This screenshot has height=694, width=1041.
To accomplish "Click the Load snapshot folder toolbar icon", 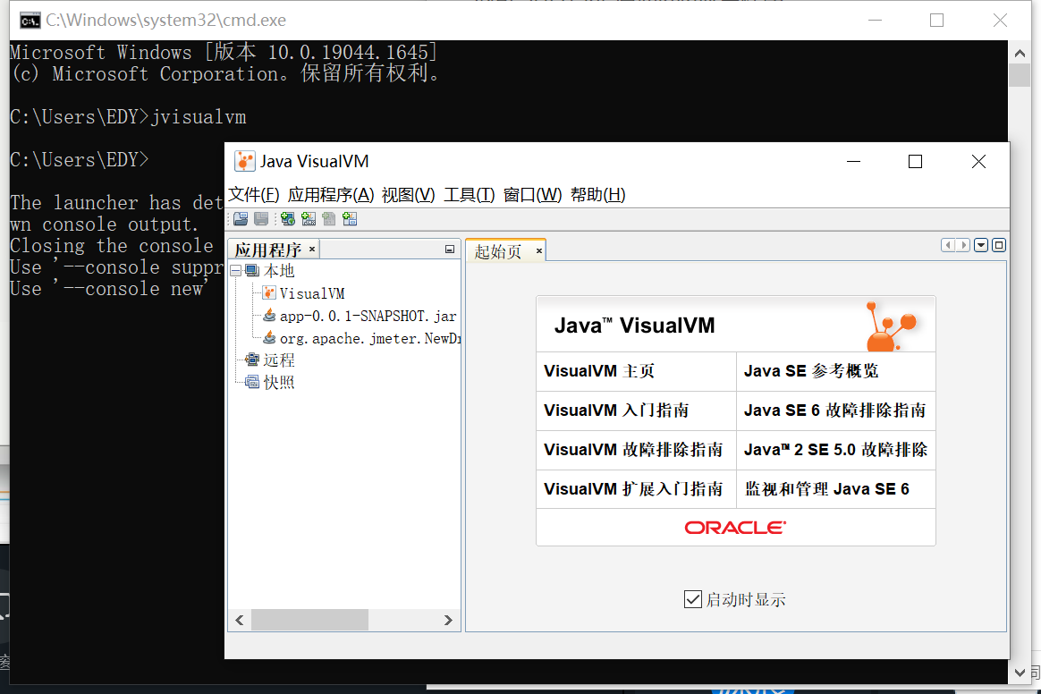I will point(241,219).
